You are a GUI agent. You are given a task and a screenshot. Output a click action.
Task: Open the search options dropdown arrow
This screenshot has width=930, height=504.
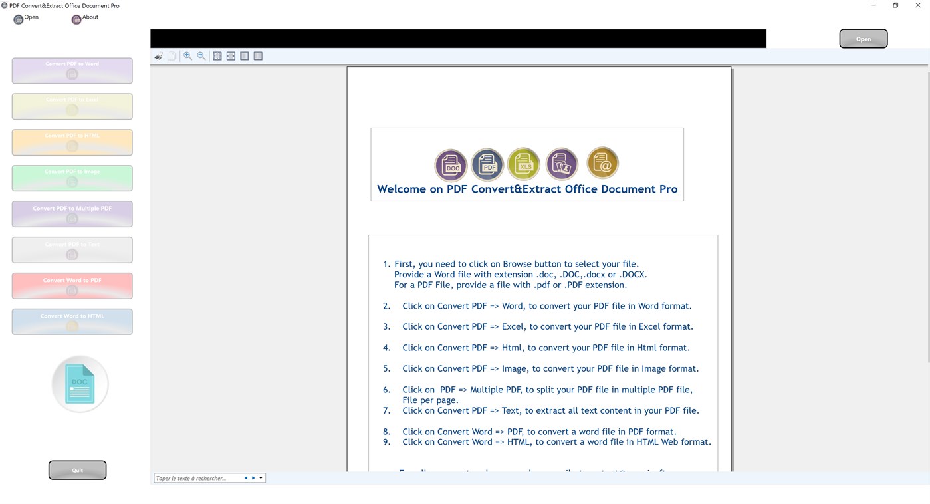coord(261,477)
